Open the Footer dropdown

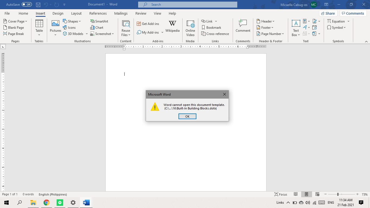265,27
